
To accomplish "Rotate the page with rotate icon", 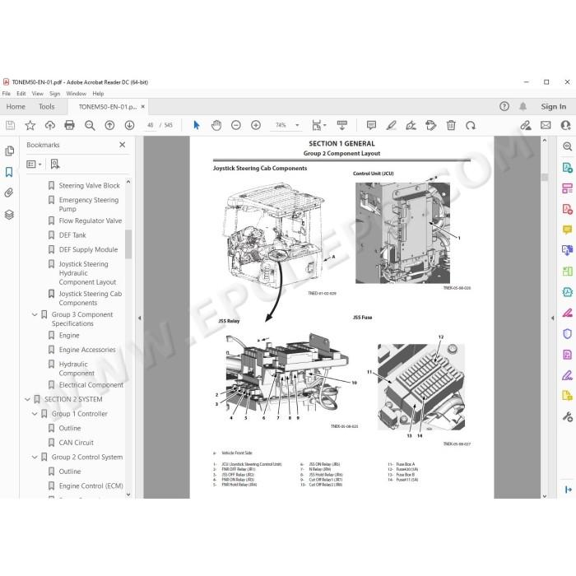I will click(471, 126).
